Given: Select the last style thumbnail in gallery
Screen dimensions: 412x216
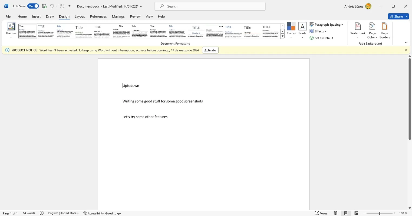Looking at the screenshot, I should (x=271, y=31).
